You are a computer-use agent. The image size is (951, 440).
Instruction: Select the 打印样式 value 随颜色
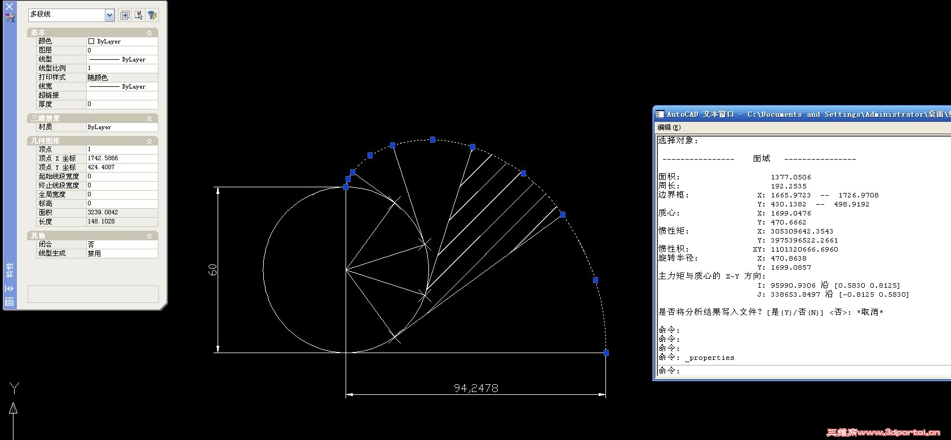[122, 77]
